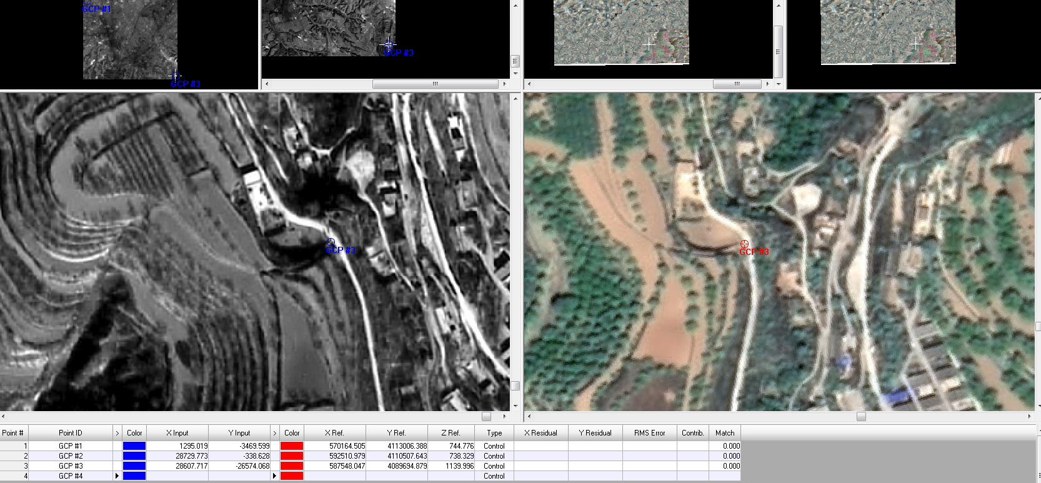Select the X Ref. column header
1041x483 pixels.
pos(335,433)
